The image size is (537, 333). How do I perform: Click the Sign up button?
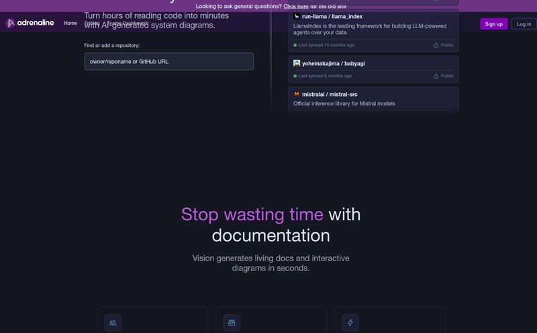point(493,24)
